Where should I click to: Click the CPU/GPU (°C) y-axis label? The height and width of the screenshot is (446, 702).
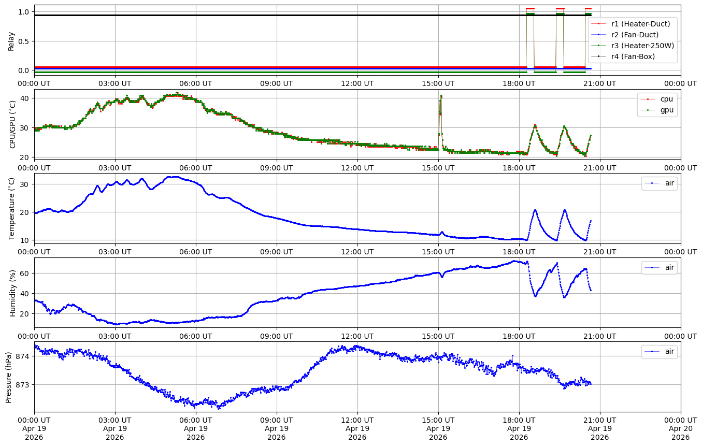(x=12, y=124)
